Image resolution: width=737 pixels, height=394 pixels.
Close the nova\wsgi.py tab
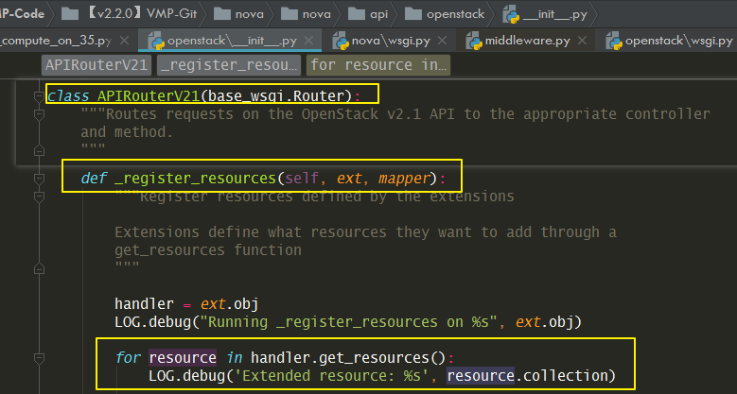pos(442,41)
